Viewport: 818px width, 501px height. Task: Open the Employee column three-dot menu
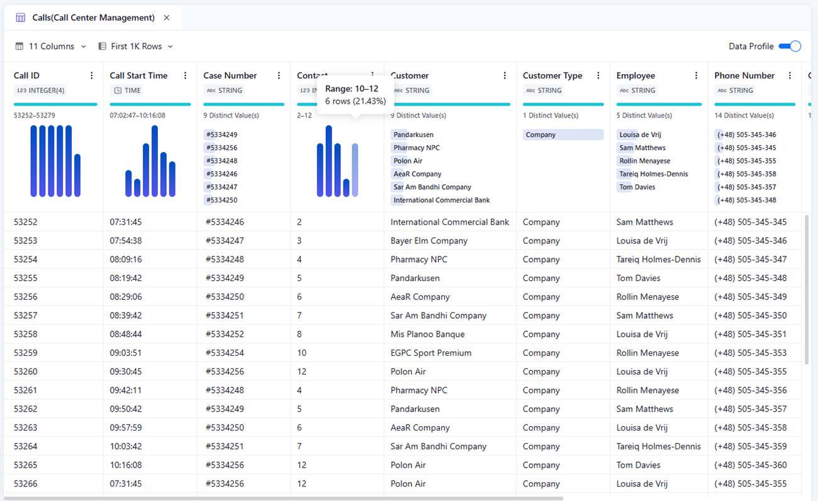696,75
